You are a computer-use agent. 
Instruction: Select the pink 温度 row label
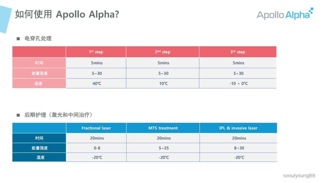point(39,83)
